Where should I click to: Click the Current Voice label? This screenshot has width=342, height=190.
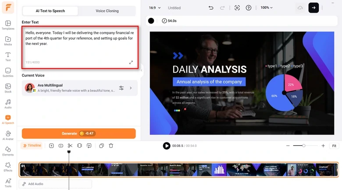[33, 76]
